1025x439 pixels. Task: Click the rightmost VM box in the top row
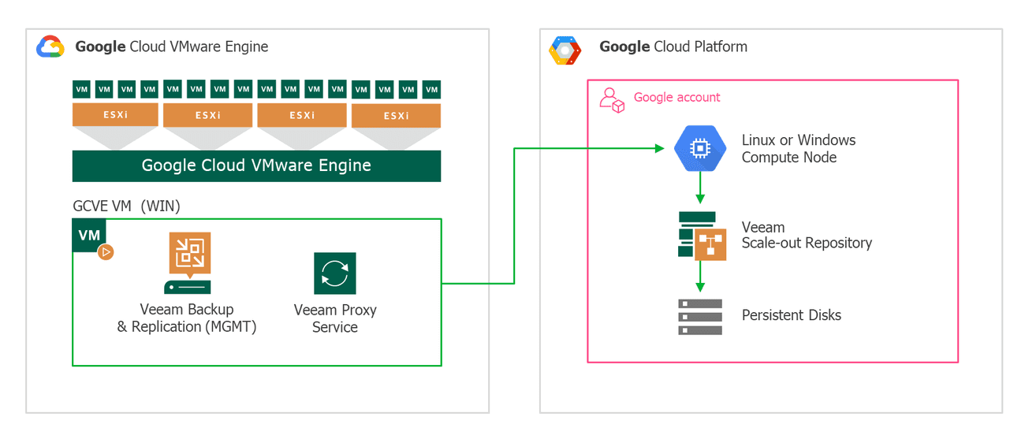click(x=431, y=89)
